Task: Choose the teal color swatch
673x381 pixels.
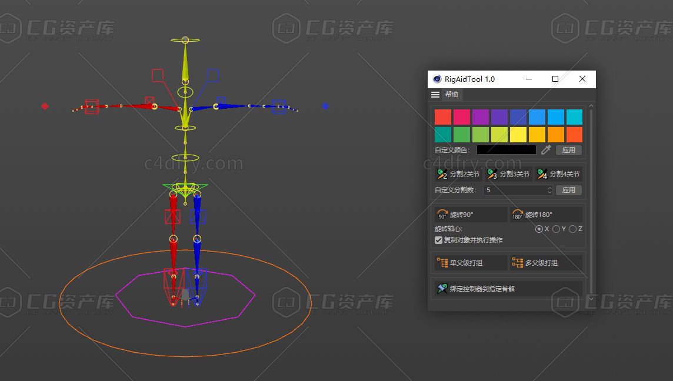Action: point(443,134)
